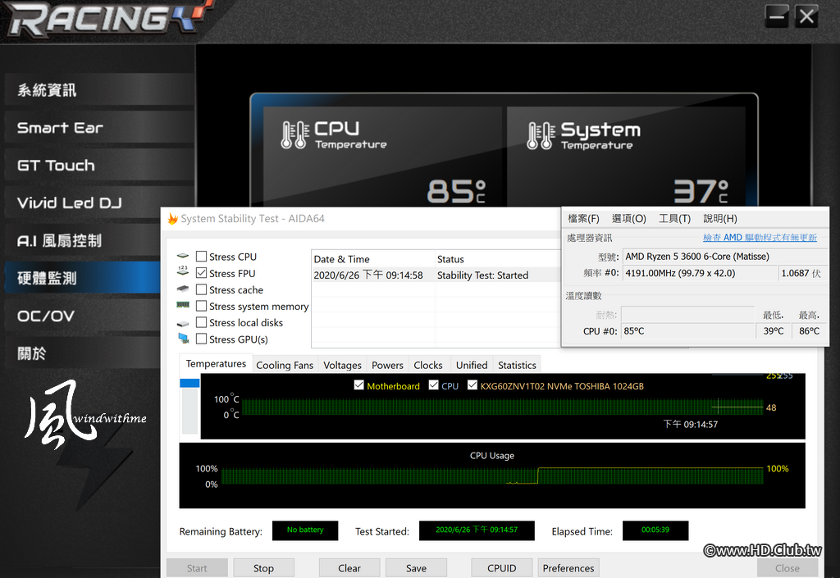Click the greyed-out Start button

coord(197,568)
